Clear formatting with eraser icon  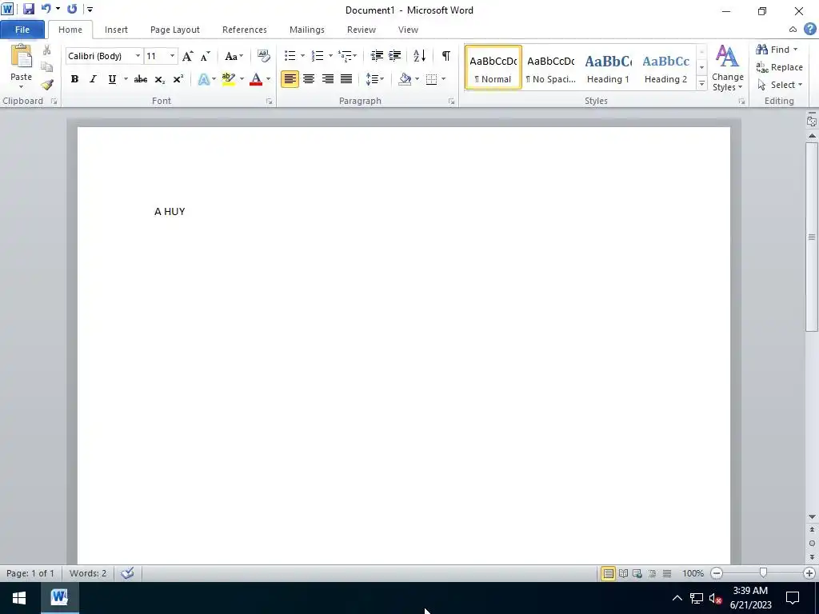click(x=264, y=56)
